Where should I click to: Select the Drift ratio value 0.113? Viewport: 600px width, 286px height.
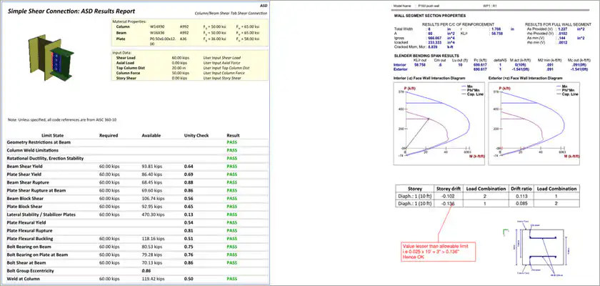click(x=519, y=197)
